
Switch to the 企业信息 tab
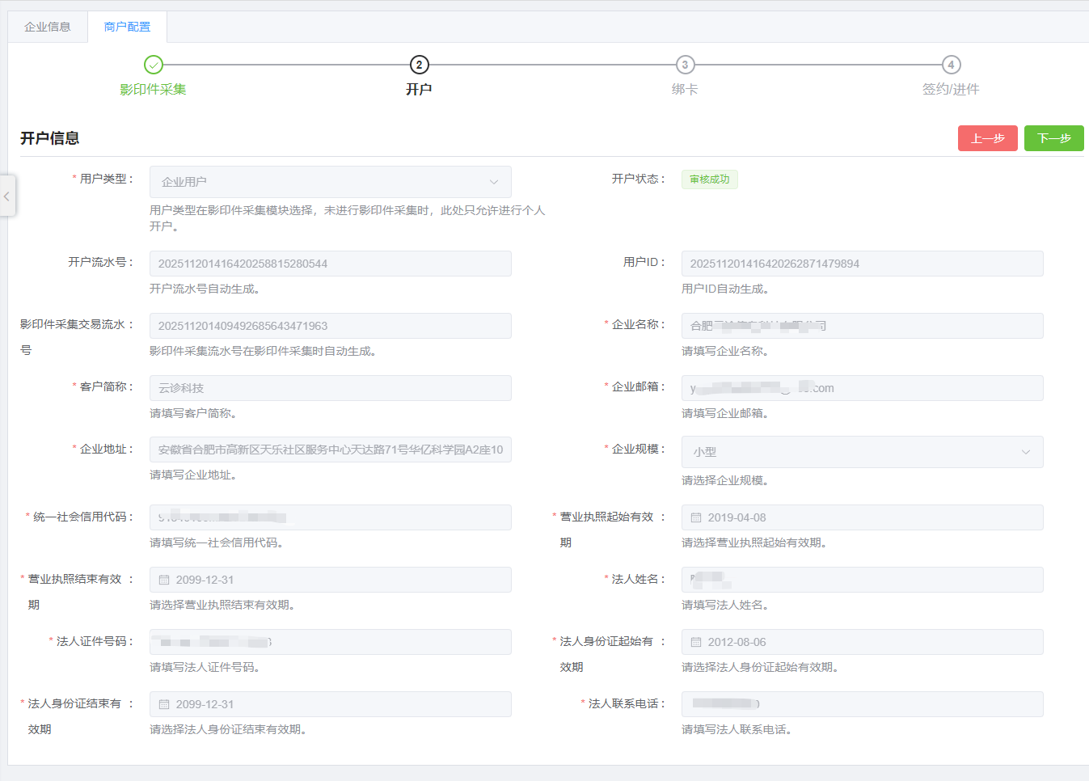(x=48, y=27)
